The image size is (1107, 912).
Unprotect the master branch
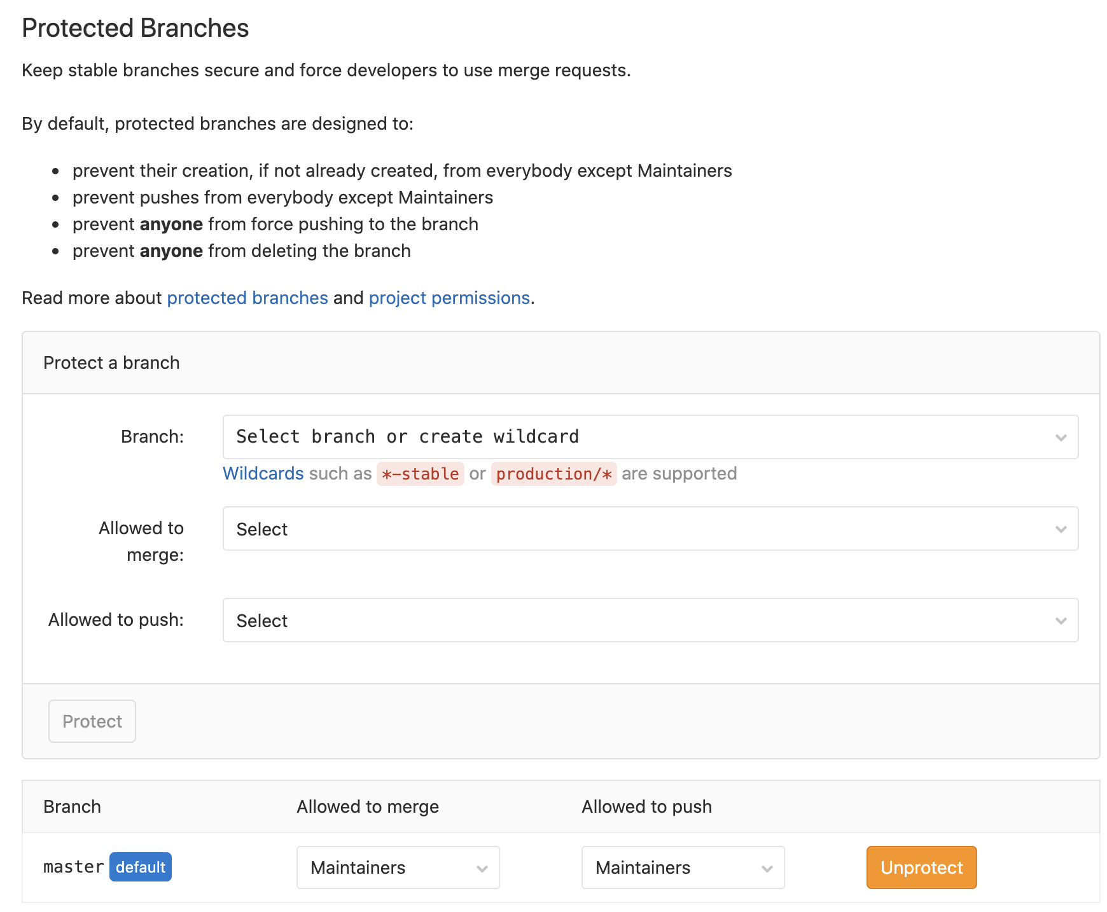click(x=921, y=867)
